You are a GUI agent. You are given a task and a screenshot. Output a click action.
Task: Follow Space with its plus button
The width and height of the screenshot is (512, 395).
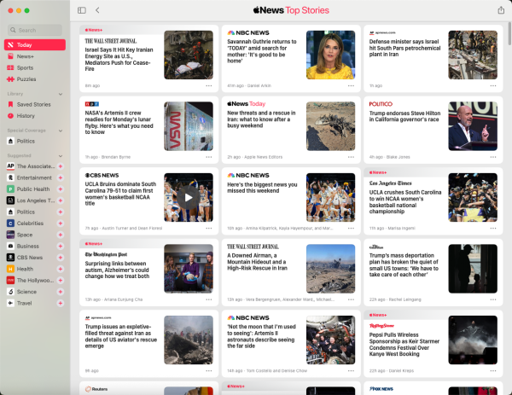[x=61, y=235]
